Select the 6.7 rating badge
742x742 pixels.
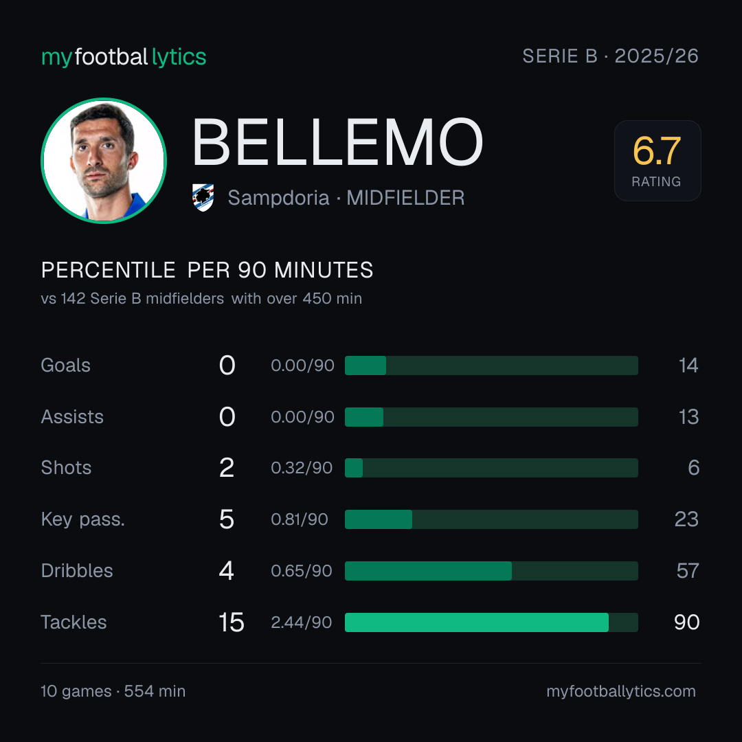click(657, 160)
